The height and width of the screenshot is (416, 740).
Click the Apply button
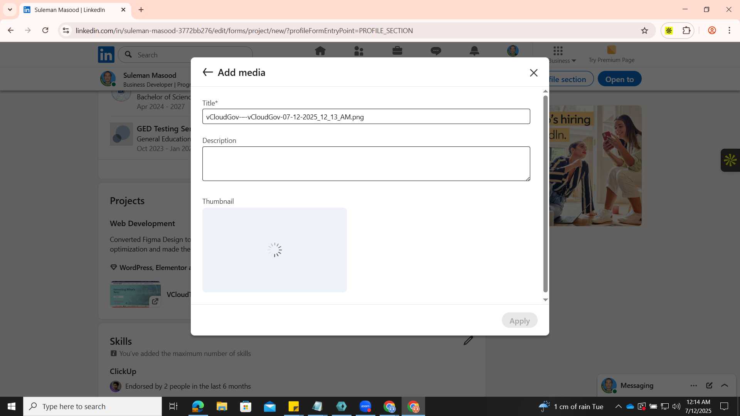(520, 320)
